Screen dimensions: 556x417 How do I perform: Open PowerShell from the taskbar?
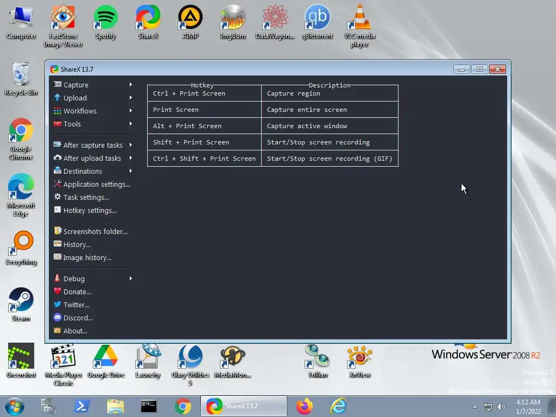[81, 406]
